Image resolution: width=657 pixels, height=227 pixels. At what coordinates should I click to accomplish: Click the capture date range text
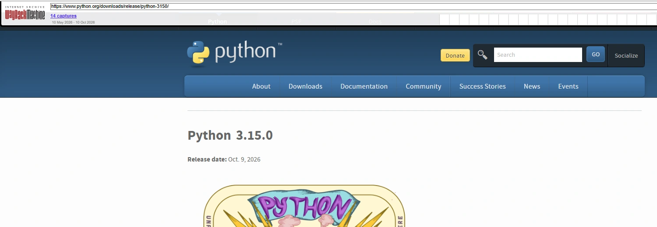pos(73,22)
